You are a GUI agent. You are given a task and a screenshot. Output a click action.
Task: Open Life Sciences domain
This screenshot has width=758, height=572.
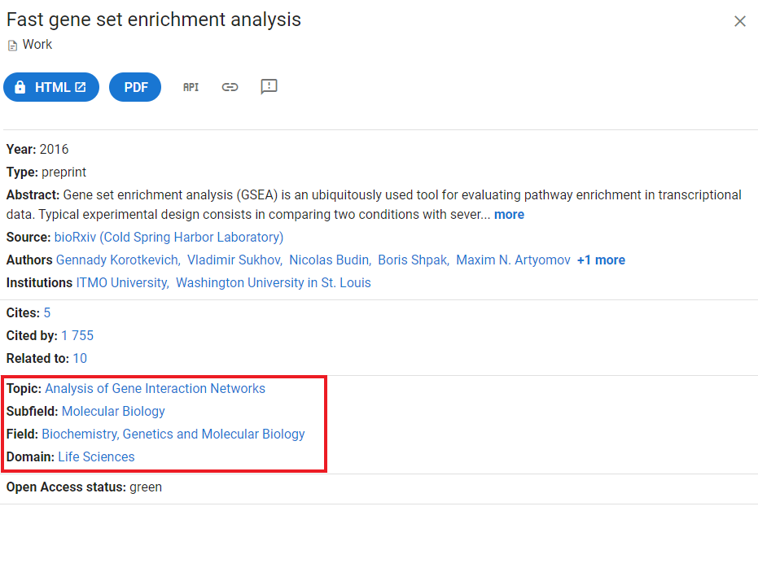(x=96, y=456)
